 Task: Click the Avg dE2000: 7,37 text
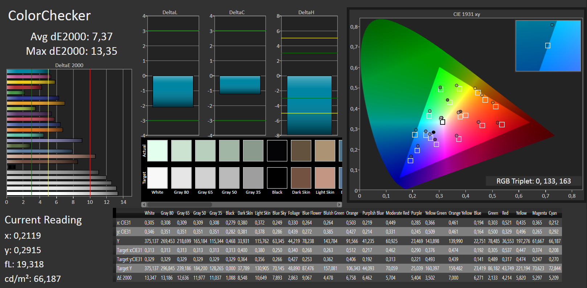click(71, 37)
